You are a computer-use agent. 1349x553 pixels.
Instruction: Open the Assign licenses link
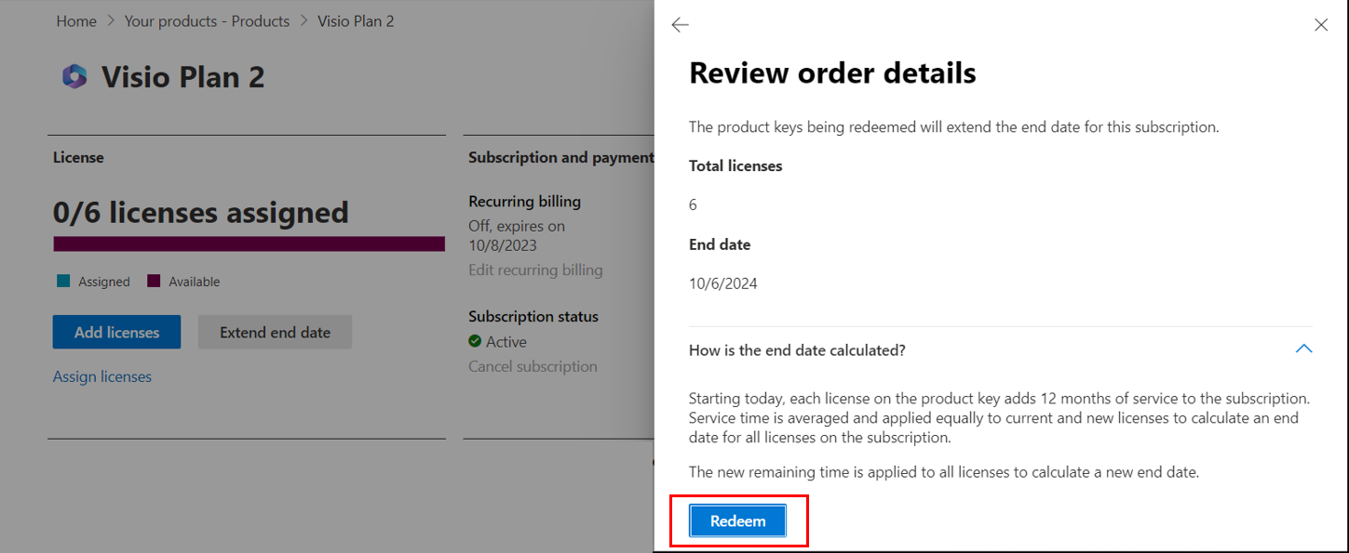pyautogui.click(x=102, y=376)
